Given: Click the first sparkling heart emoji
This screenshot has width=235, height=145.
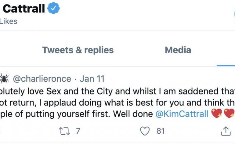Looking at the screenshot, I should 217,113.
